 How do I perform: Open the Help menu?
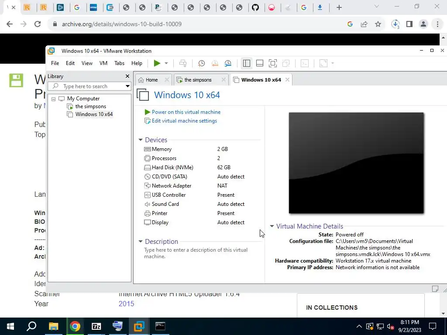137,63
